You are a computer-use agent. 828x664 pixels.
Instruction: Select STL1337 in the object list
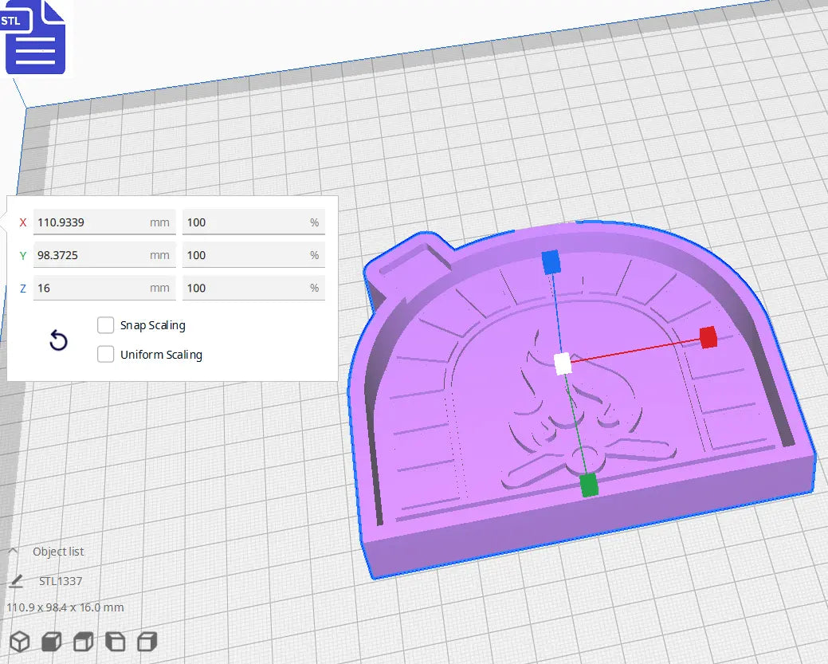tap(61, 581)
